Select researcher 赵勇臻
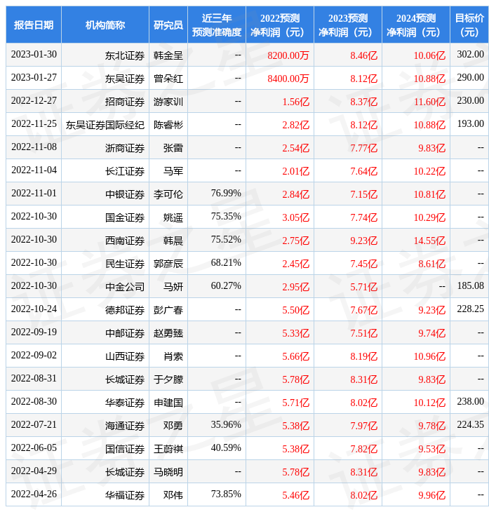Screen dimensions: 489x512 (168, 333)
